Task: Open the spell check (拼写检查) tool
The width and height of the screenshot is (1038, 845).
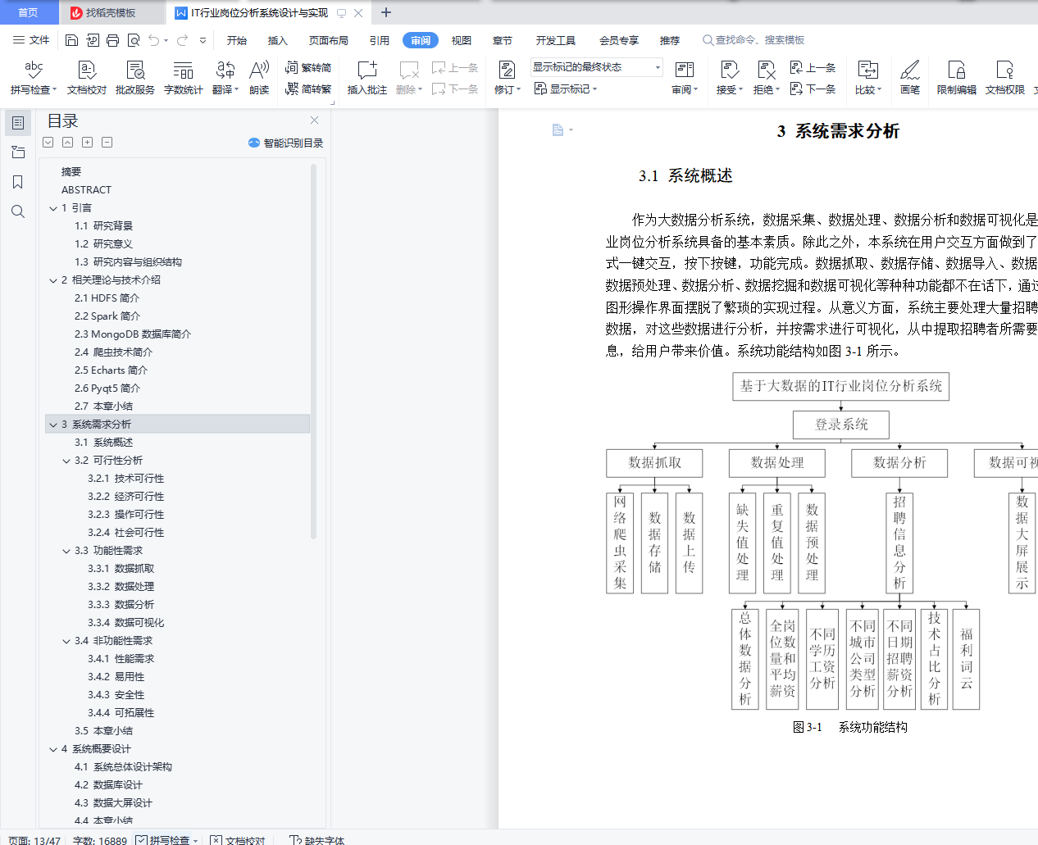Action: 34,78
